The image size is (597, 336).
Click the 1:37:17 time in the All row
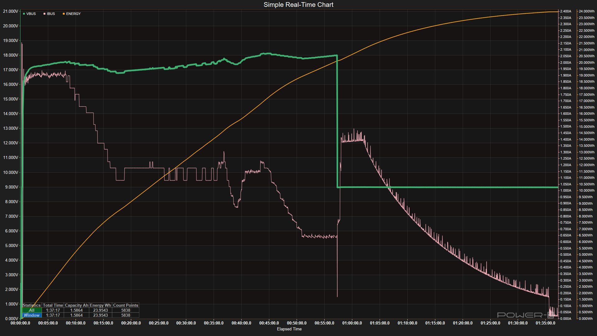(x=53, y=310)
